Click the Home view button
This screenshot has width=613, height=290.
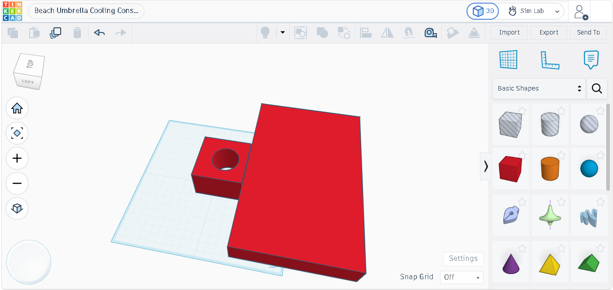(17, 108)
